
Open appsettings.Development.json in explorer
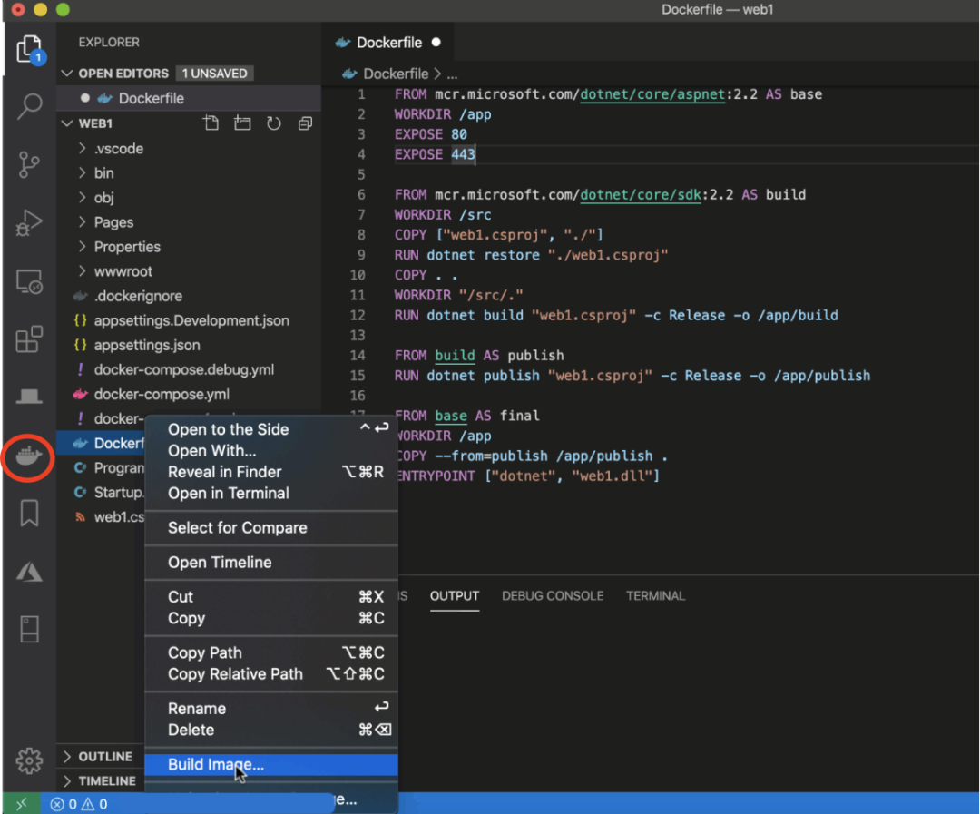click(191, 320)
